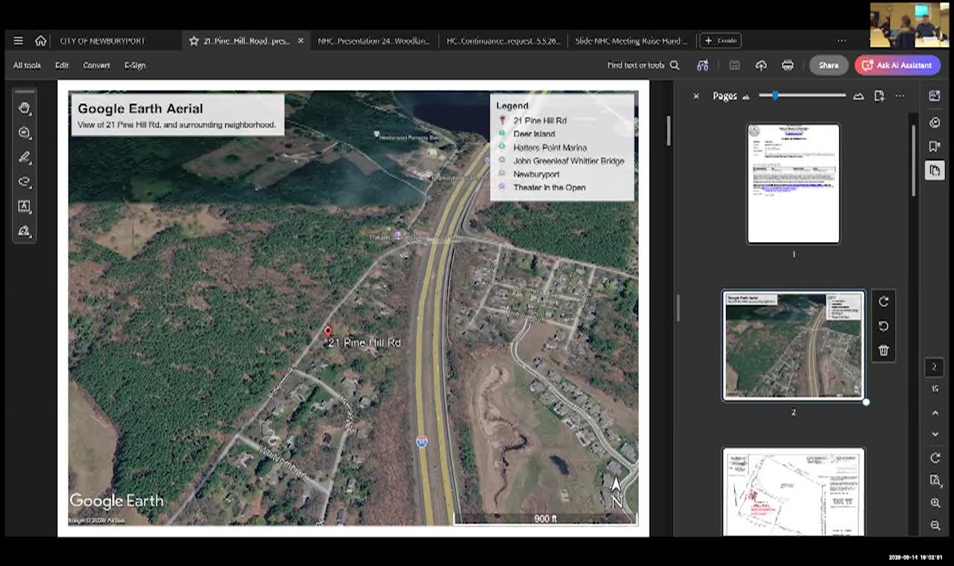Viewport: 954px width, 566px height.
Task: Select the freehand draw tool
Action: coord(25,182)
